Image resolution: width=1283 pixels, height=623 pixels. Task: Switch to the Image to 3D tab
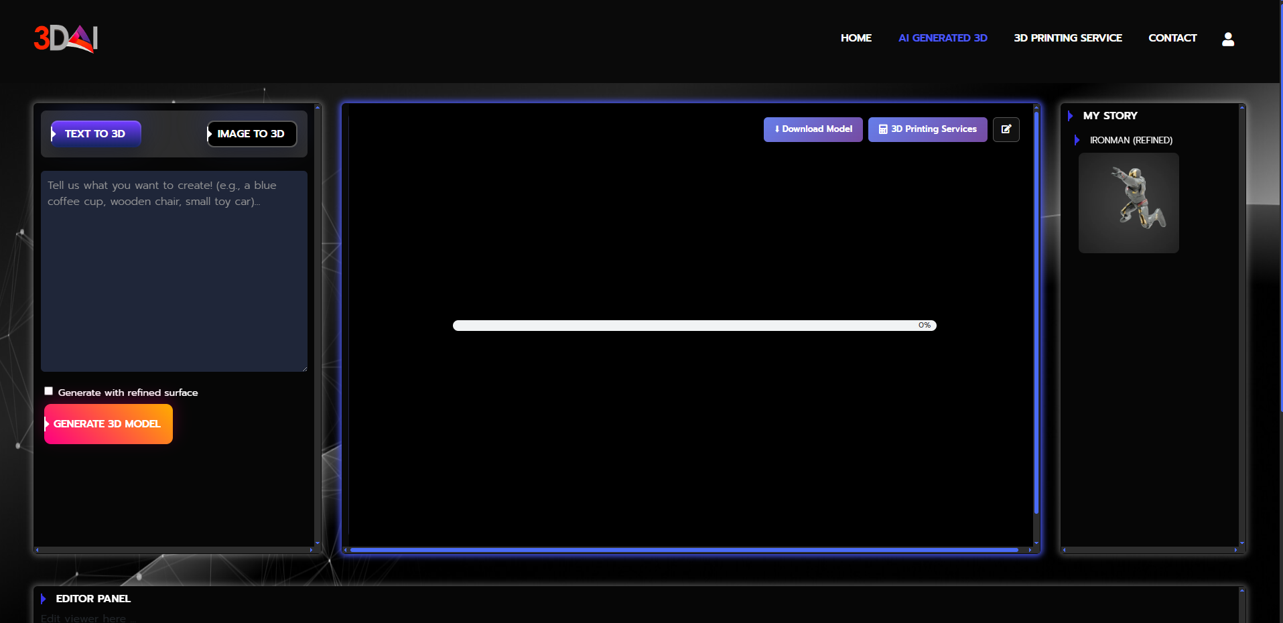point(251,134)
